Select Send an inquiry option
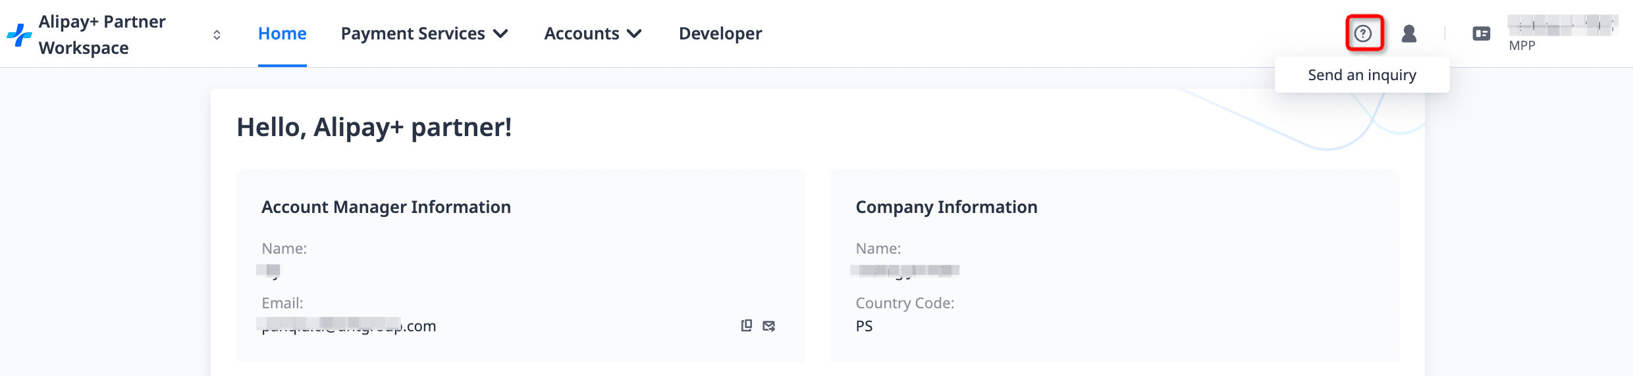Viewport: 1633px width, 376px height. (x=1362, y=75)
